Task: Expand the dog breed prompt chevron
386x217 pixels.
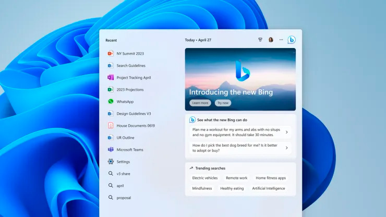Action: (x=286, y=148)
